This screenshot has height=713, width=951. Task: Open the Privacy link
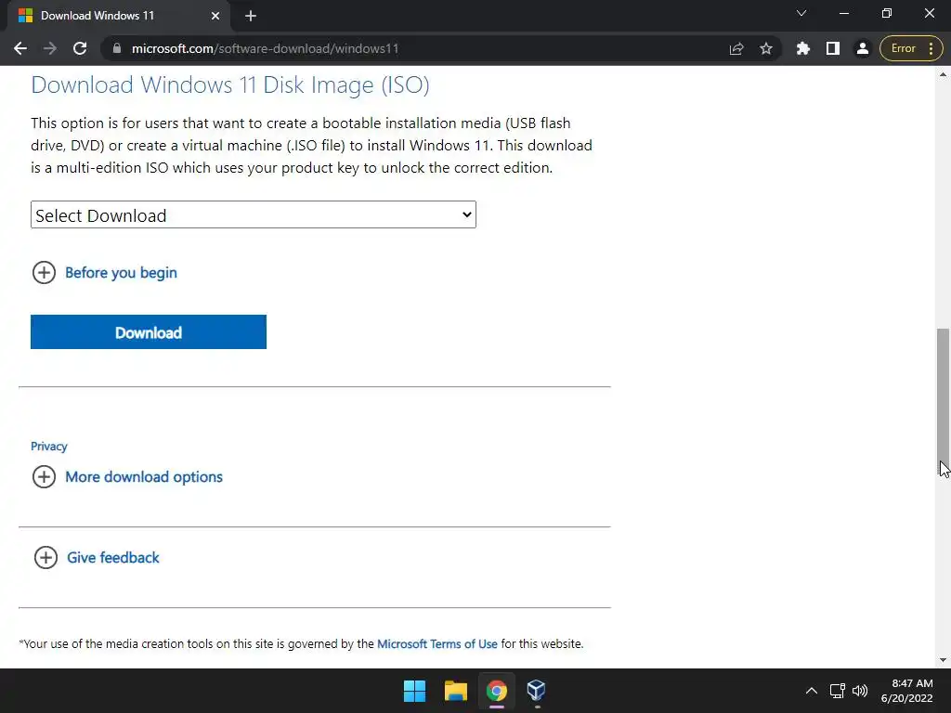pos(49,447)
